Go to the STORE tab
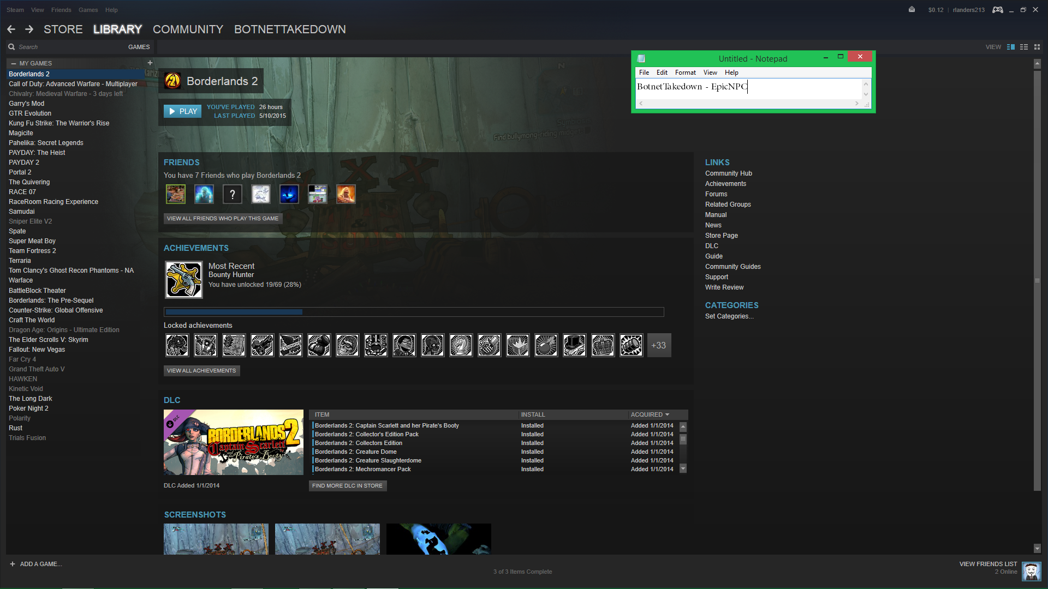1048x589 pixels. pos(63,29)
